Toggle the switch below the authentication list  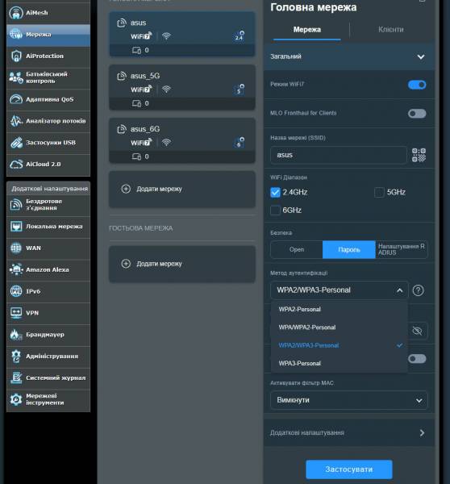417,359
